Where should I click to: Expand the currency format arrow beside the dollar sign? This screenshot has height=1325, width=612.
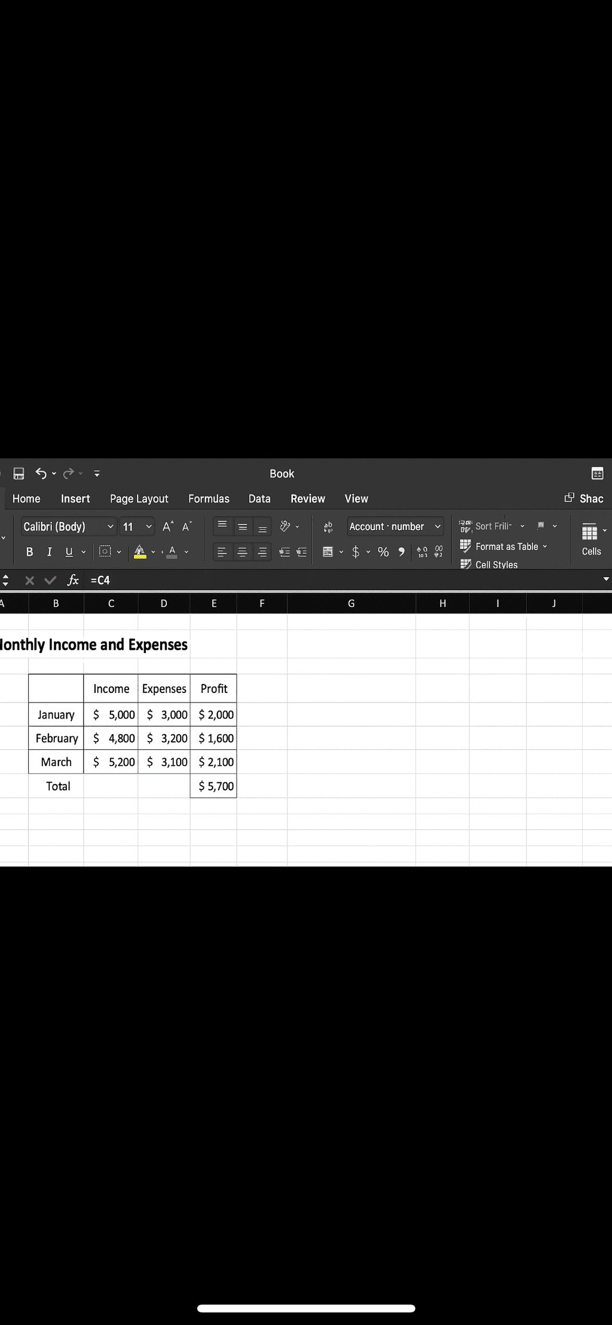[368, 551]
